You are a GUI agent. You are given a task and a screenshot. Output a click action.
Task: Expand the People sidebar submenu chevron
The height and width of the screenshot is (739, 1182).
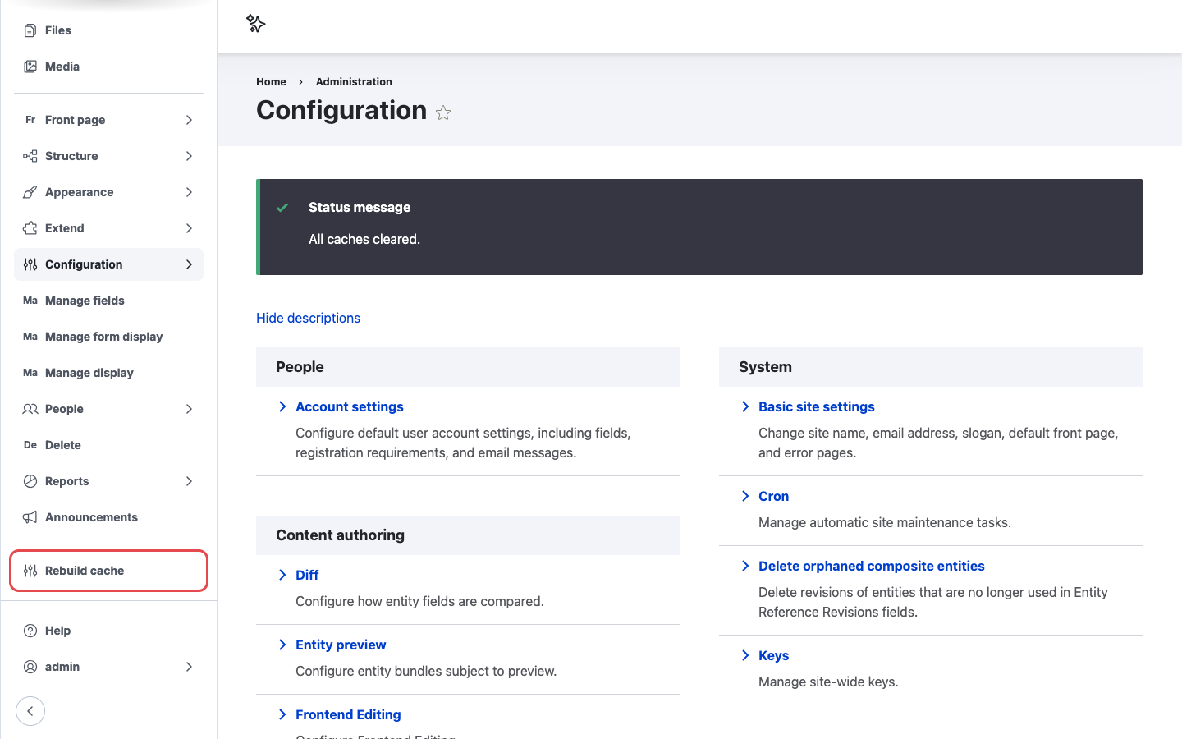(189, 409)
